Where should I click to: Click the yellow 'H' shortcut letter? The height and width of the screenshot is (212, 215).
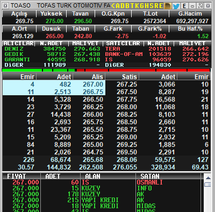147,6
